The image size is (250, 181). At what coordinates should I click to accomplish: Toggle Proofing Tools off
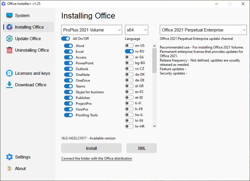(68, 115)
